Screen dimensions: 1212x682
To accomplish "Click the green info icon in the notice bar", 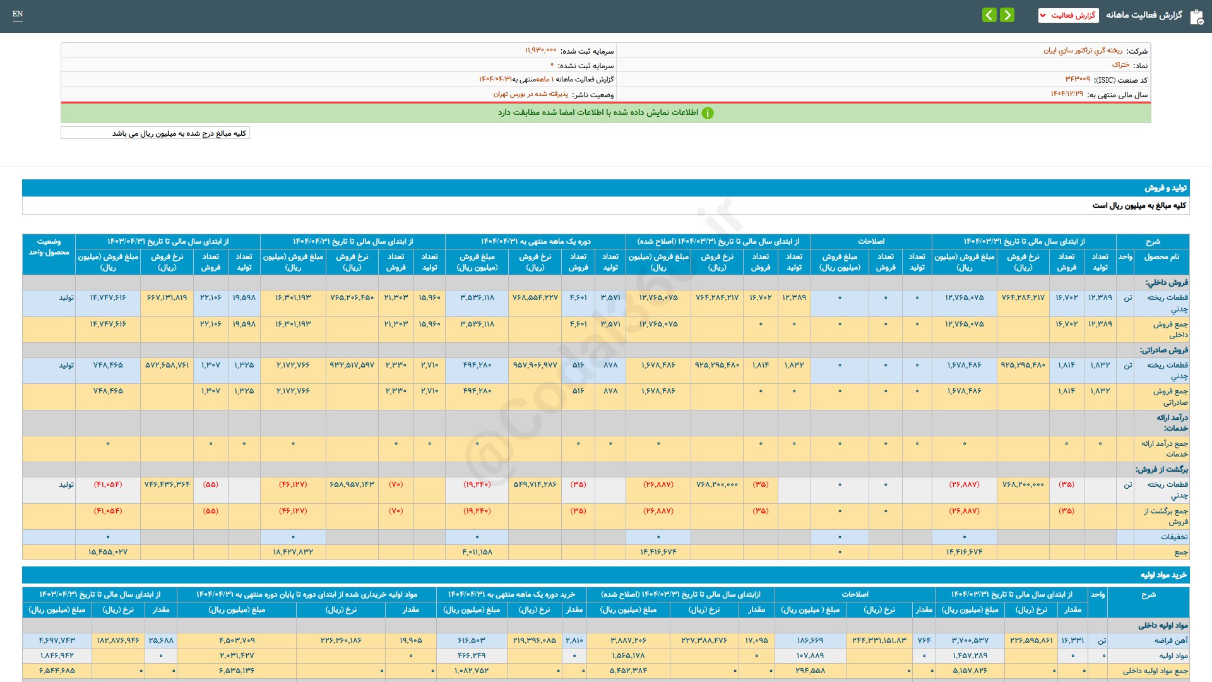I will click(x=708, y=113).
